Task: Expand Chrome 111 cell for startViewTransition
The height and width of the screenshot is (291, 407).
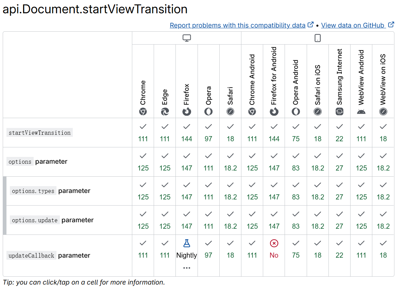Action: tap(143, 133)
